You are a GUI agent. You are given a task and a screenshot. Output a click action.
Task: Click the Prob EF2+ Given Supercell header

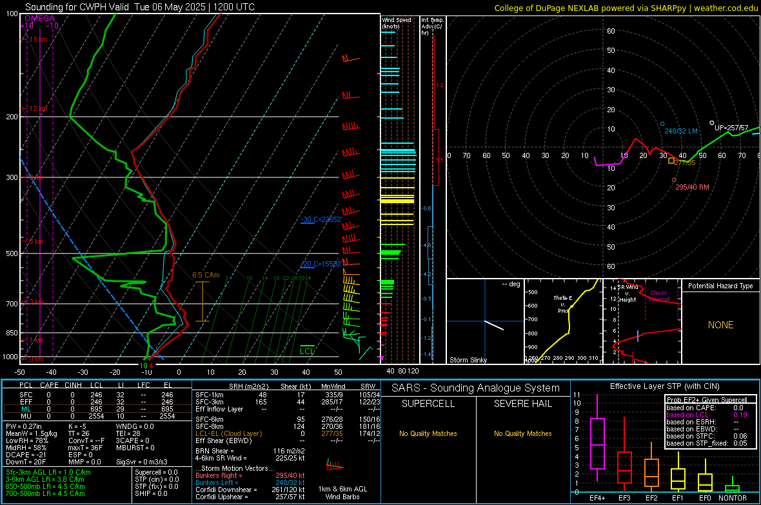(707, 400)
